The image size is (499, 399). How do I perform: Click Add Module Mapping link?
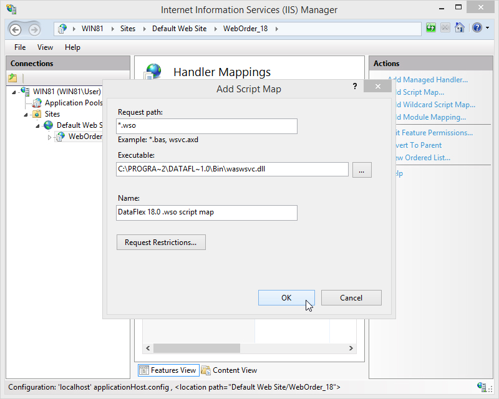click(430, 117)
